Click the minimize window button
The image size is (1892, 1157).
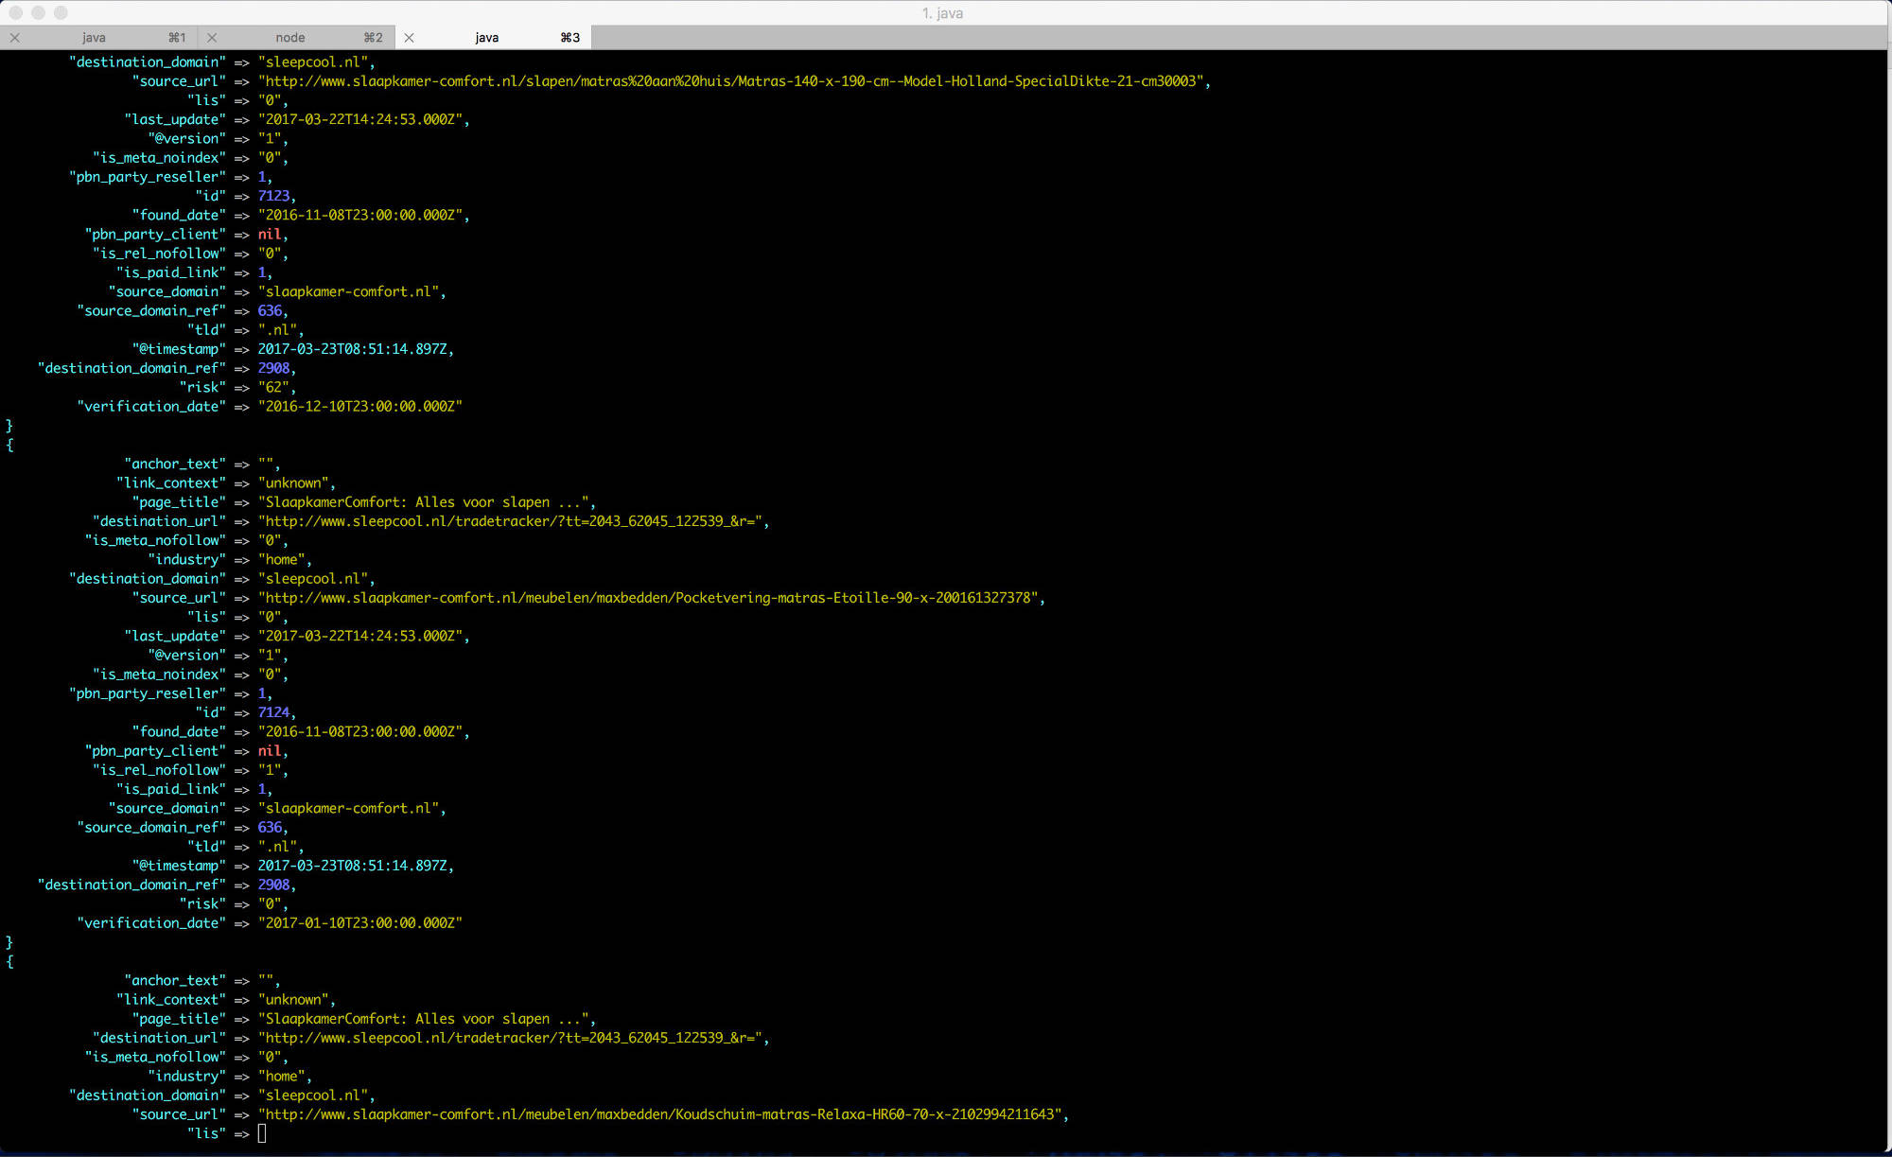click(39, 12)
